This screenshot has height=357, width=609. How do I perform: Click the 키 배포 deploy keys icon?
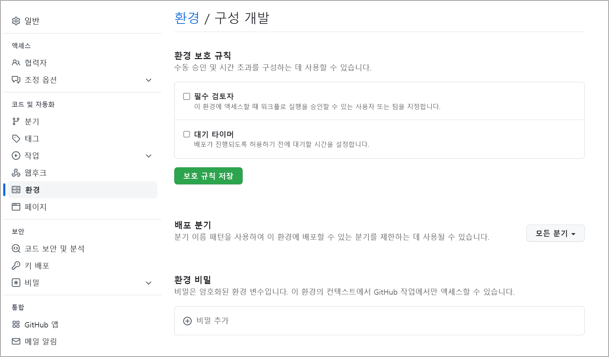tap(16, 266)
